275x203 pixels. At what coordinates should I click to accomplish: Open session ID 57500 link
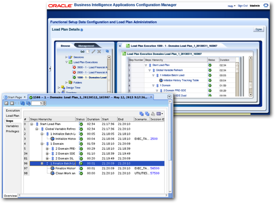[155, 173]
